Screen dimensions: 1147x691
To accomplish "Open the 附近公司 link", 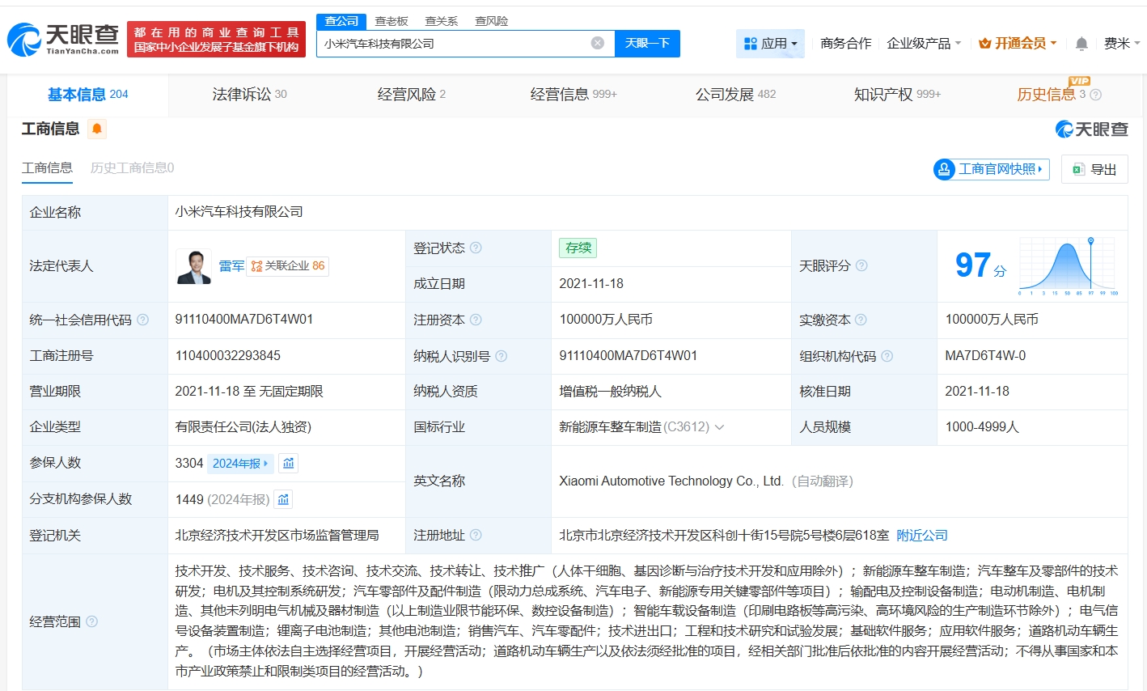I will click(922, 536).
